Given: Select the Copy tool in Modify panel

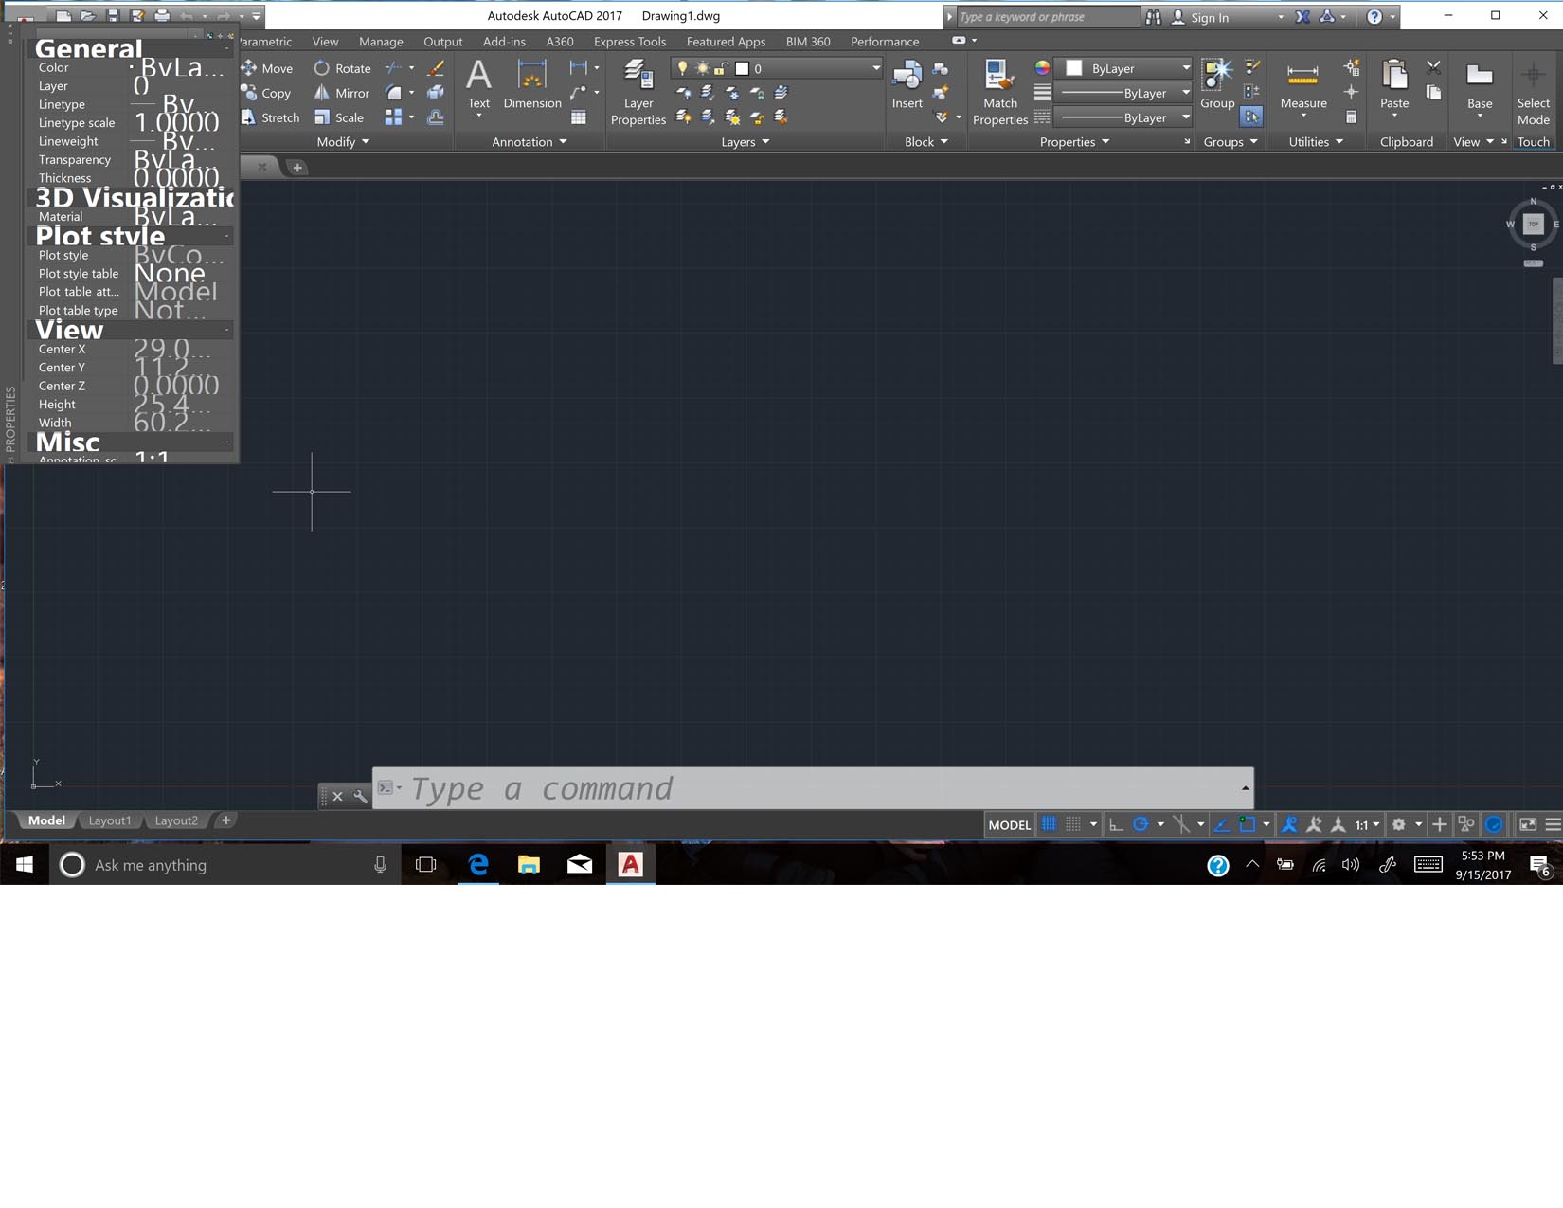Looking at the screenshot, I should tap(266, 93).
